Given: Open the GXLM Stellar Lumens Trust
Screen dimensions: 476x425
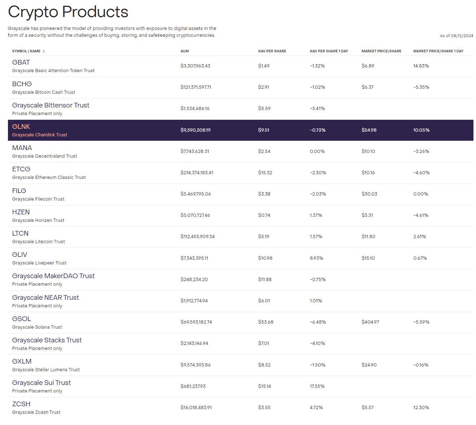Looking at the screenshot, I should tap(22, 362).
